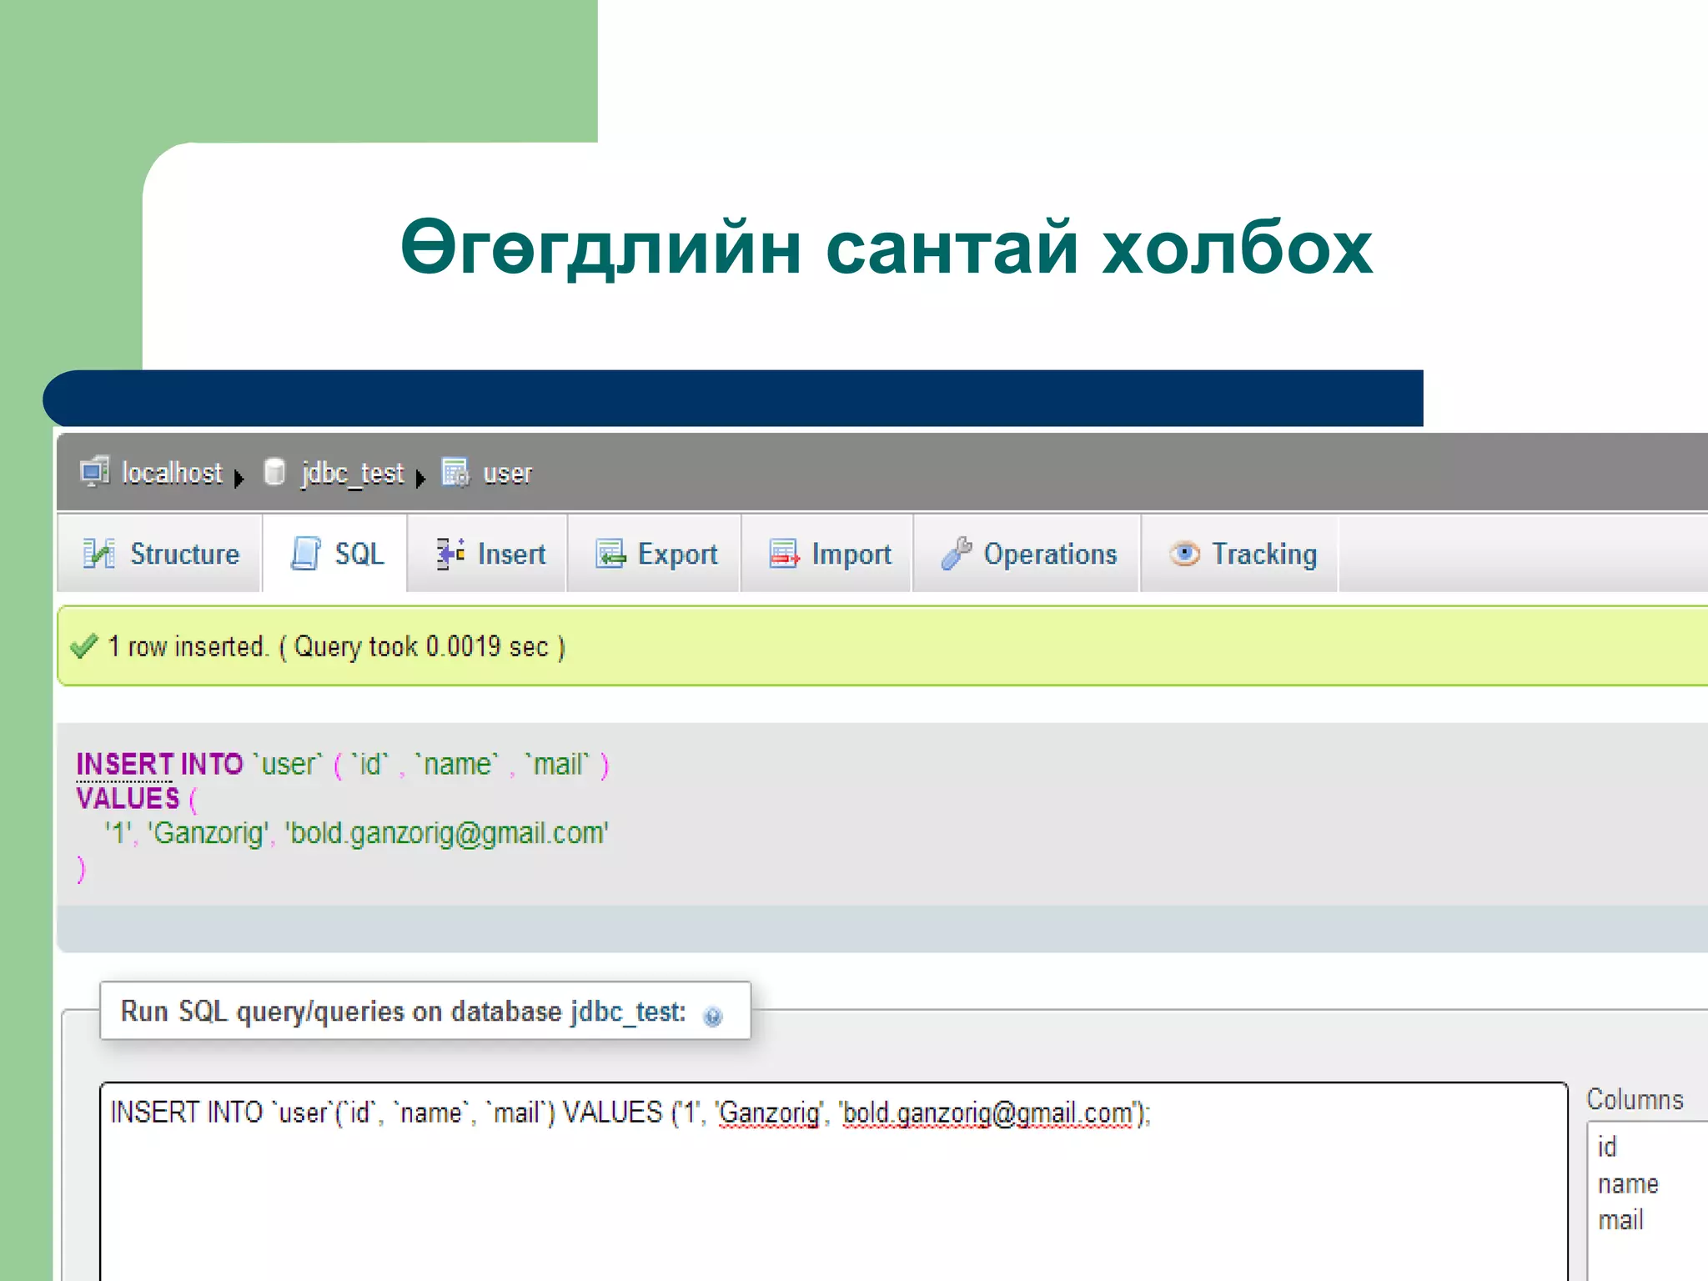Image resolution: width=1708 pixels, height=1281 pixels.
Task: Click inside the SQL query text area
Action: tap(833, 1182)
